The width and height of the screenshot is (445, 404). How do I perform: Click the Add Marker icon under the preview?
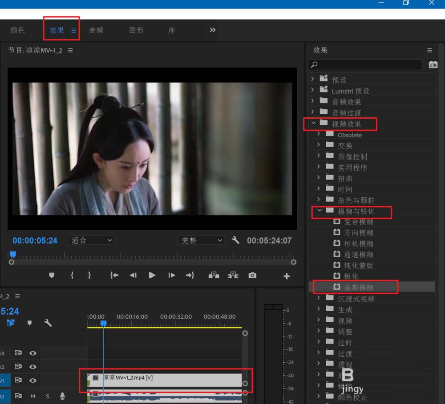pyautogui.click(x=52, y=275)
